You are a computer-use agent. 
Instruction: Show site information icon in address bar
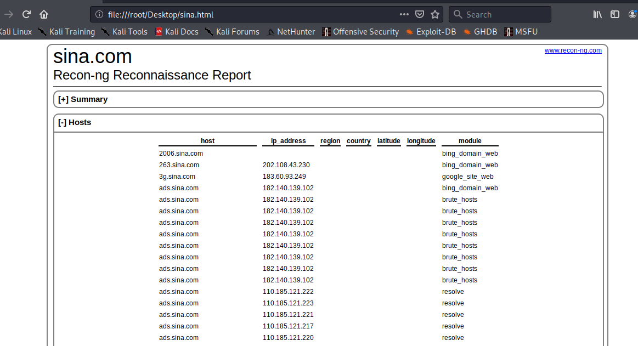(x=99, y=15)
